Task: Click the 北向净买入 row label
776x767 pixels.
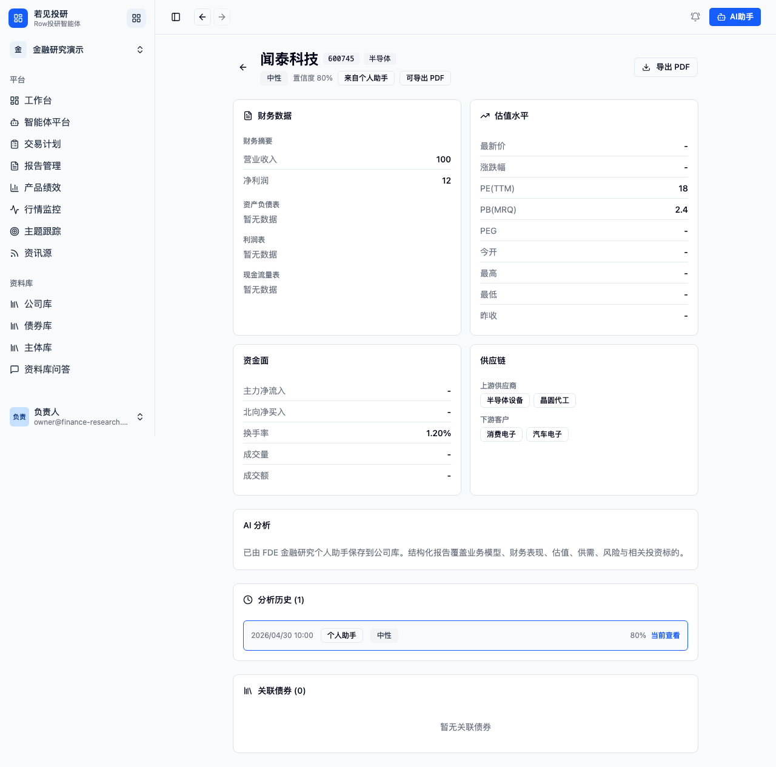Action: (x=264, y=412)
